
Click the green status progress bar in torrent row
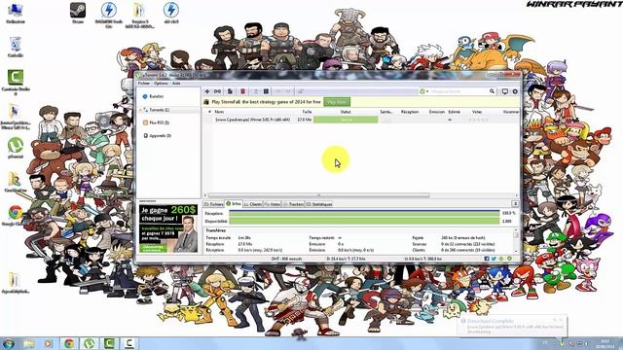(346, 120)
